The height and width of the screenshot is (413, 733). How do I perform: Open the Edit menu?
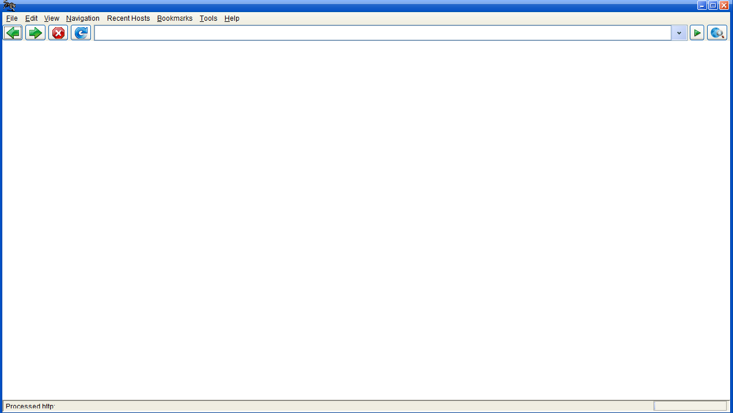(31, 18)
